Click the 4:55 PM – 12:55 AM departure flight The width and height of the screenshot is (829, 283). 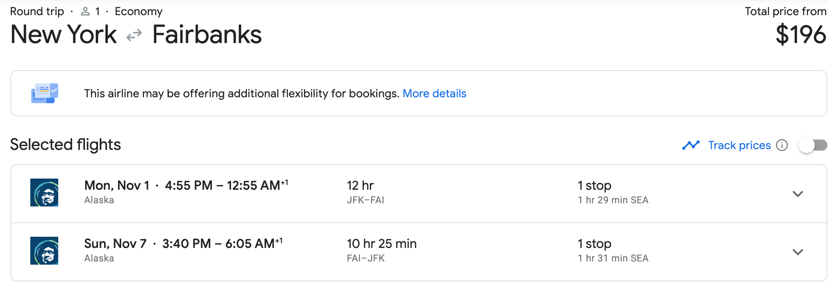226,185
